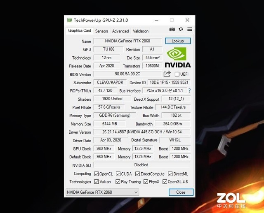Screen dimensions: 264x213
Task: Toggle the Vulkan checkbox
Action: (x=96, y=182)
